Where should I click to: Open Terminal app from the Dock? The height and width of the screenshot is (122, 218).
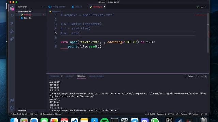114,120
